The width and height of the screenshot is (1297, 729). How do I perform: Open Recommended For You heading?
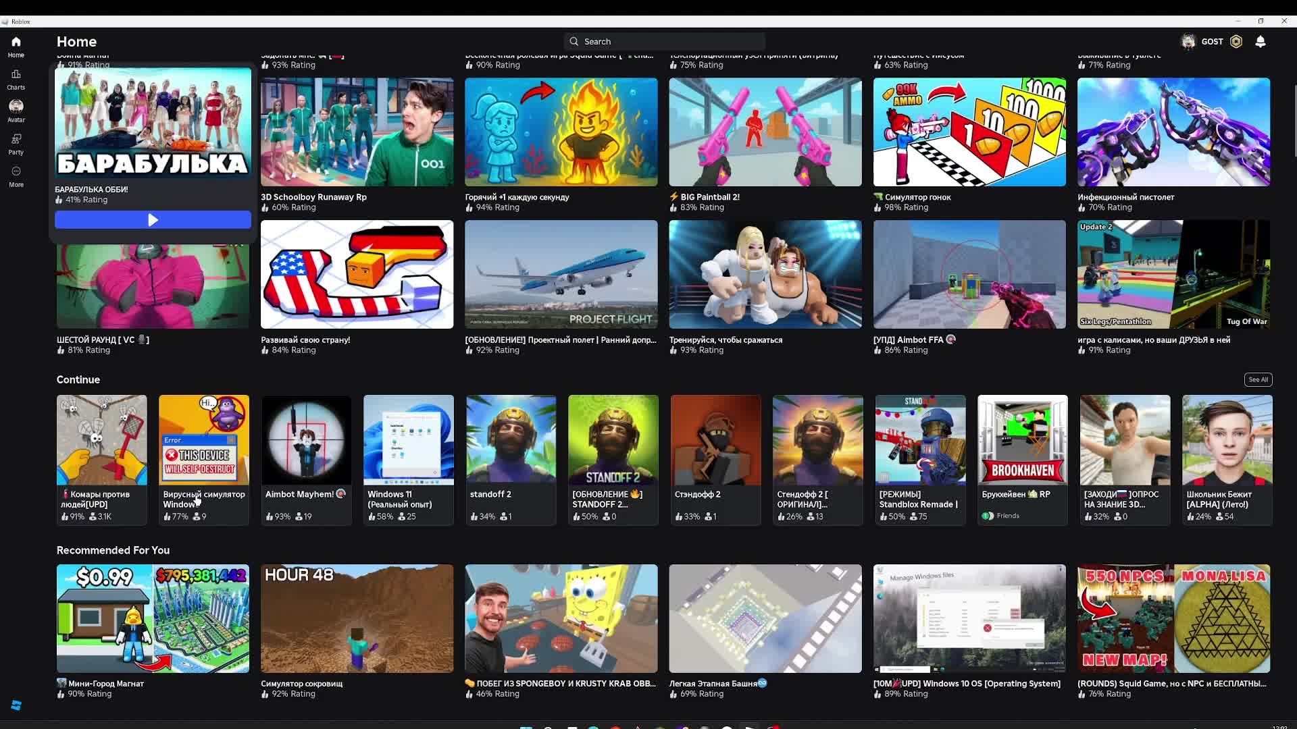[113, 550]
